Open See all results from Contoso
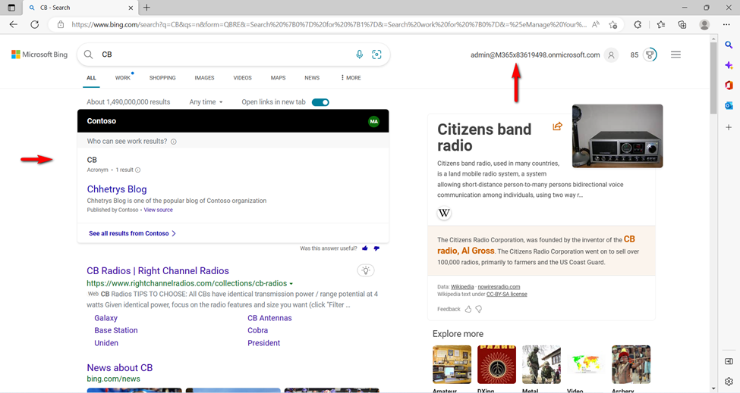Image resolution: width=740 pixels, height=393 pixels. pyautogui.click(x=132, y=233)
